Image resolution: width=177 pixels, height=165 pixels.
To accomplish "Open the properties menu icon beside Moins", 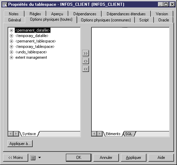I will (x=33, y=158).
